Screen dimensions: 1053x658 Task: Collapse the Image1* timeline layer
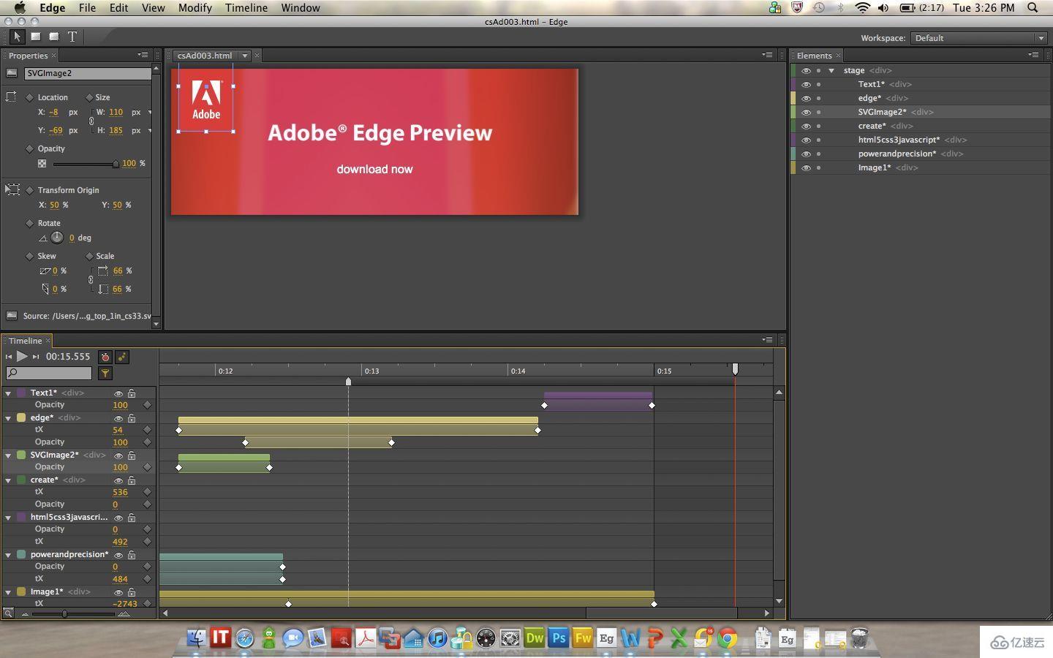(x=8, y=592)
